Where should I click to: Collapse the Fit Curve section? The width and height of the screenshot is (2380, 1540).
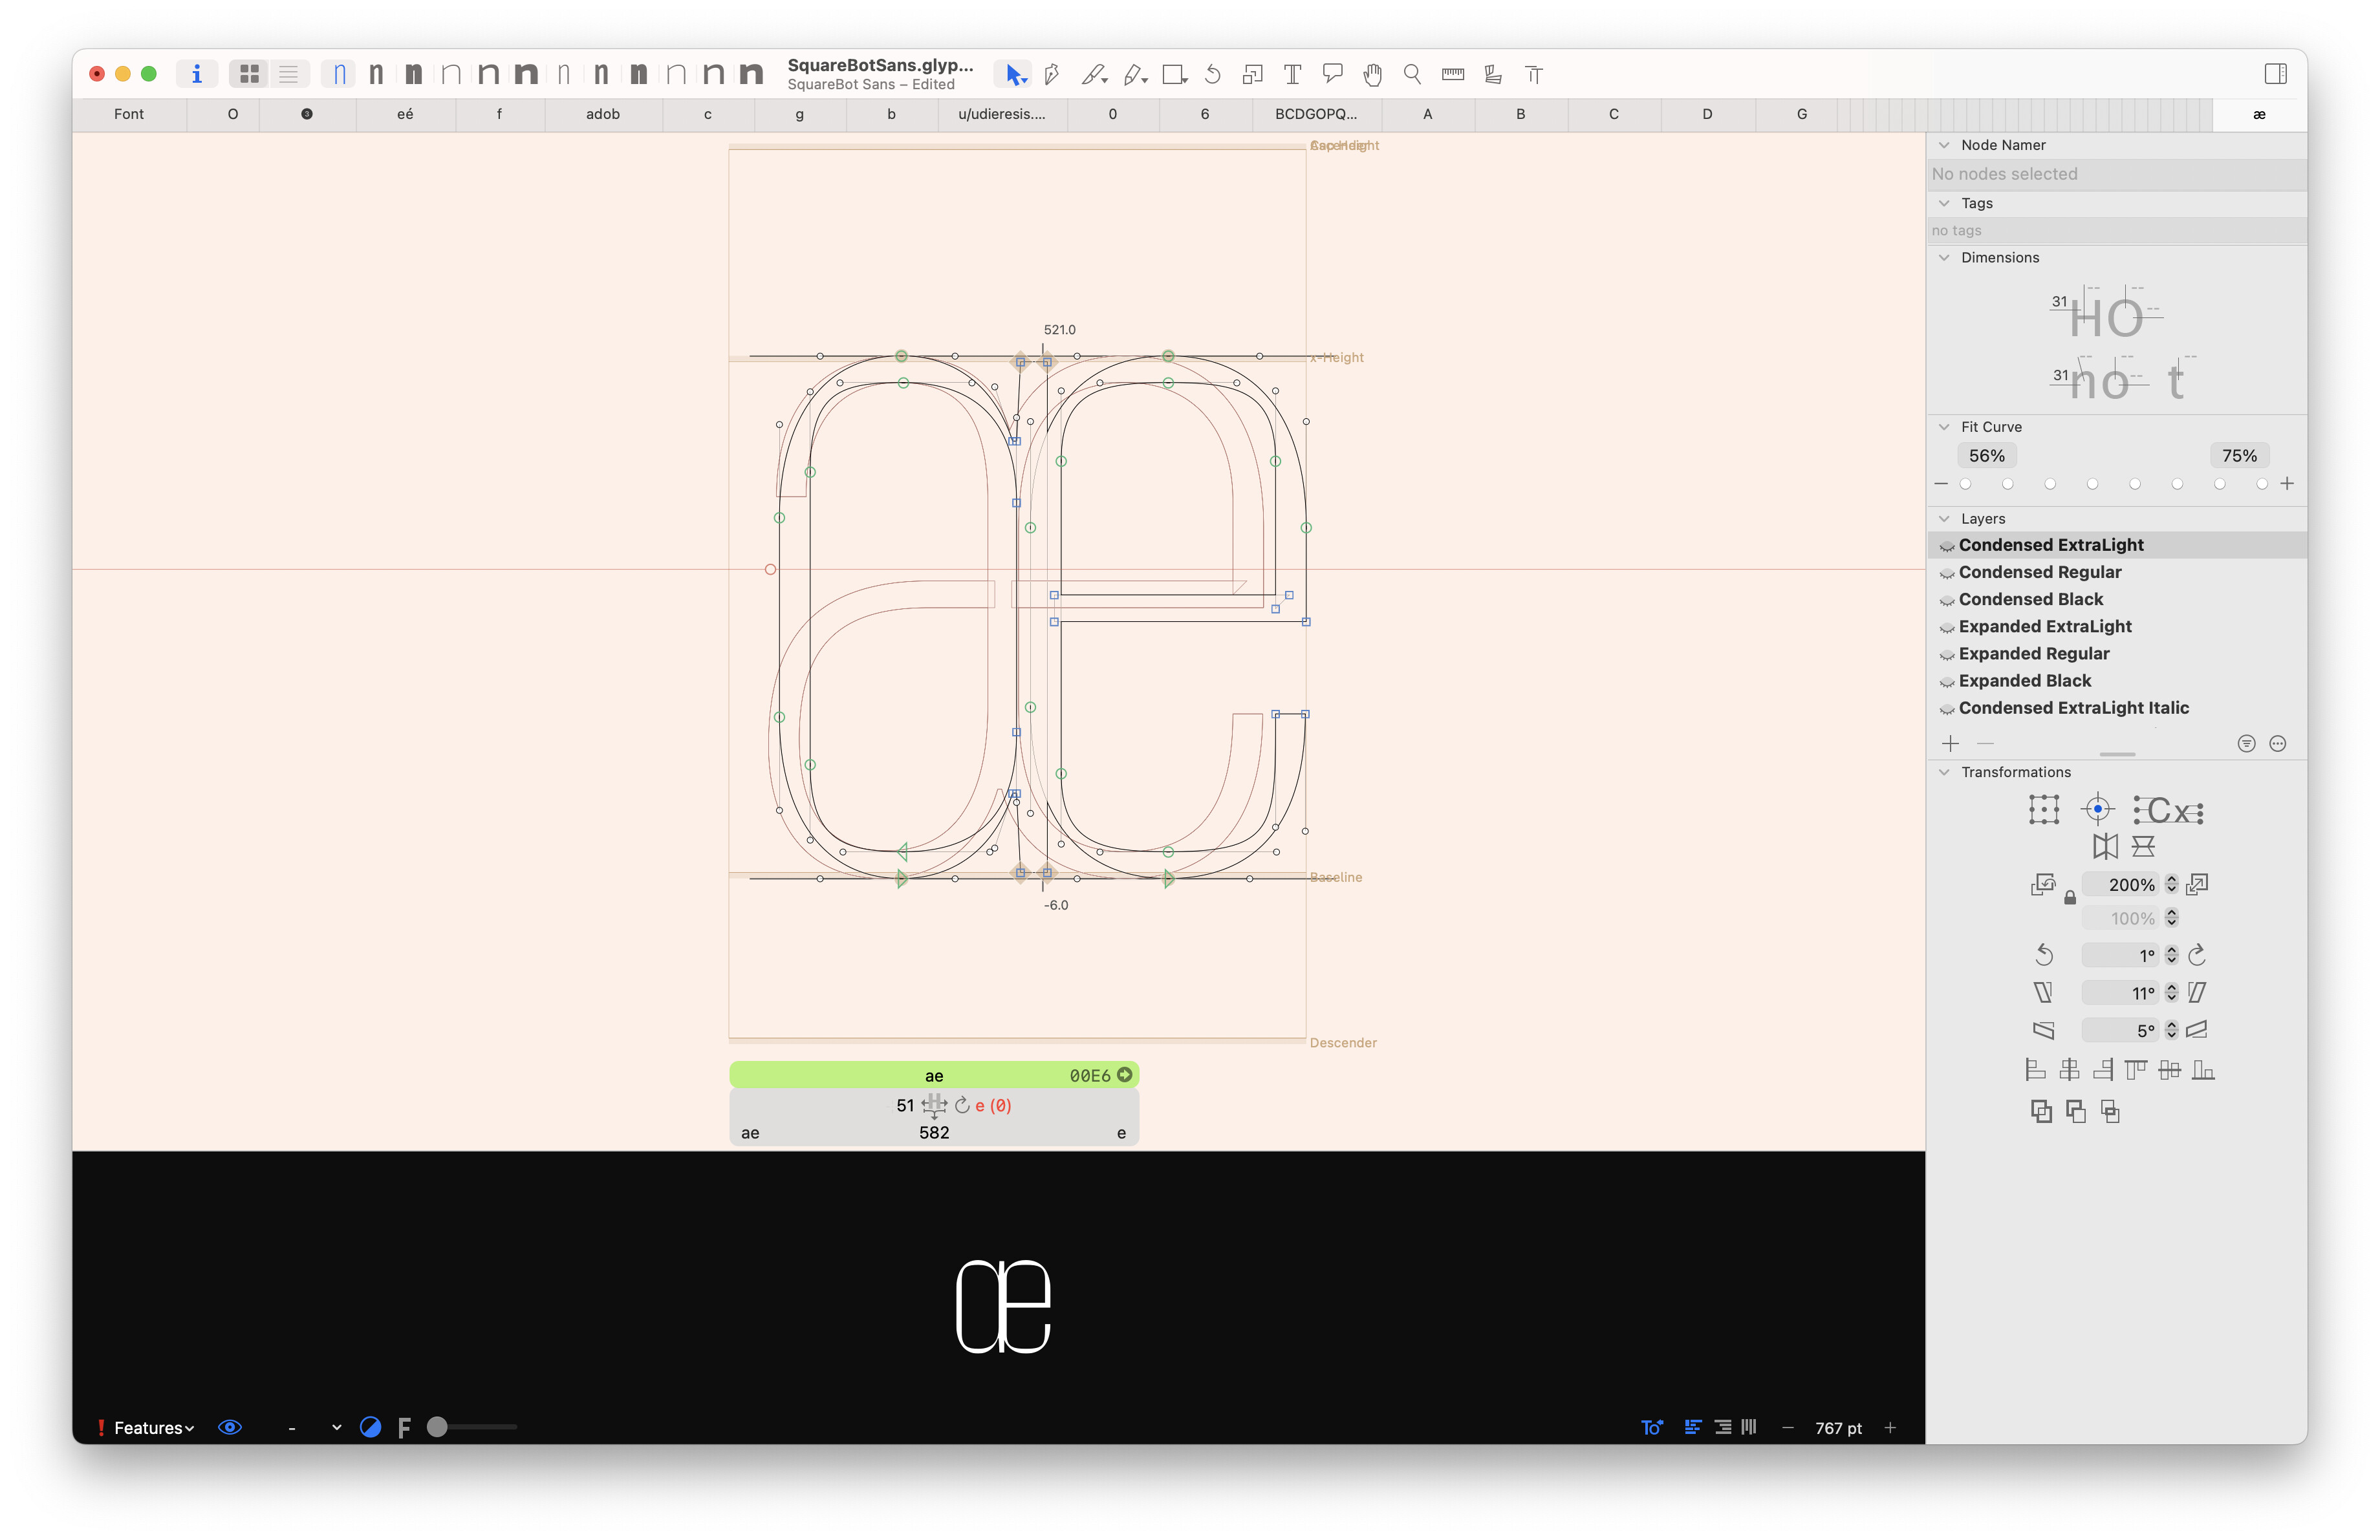pos(1944,427)
